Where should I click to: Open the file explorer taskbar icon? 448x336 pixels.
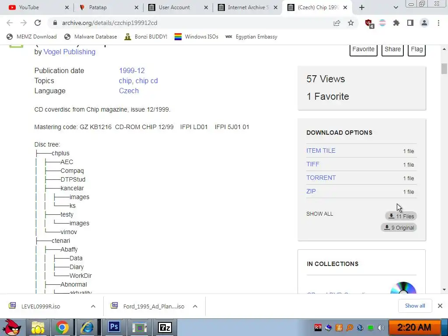click(x=38, y=327)
